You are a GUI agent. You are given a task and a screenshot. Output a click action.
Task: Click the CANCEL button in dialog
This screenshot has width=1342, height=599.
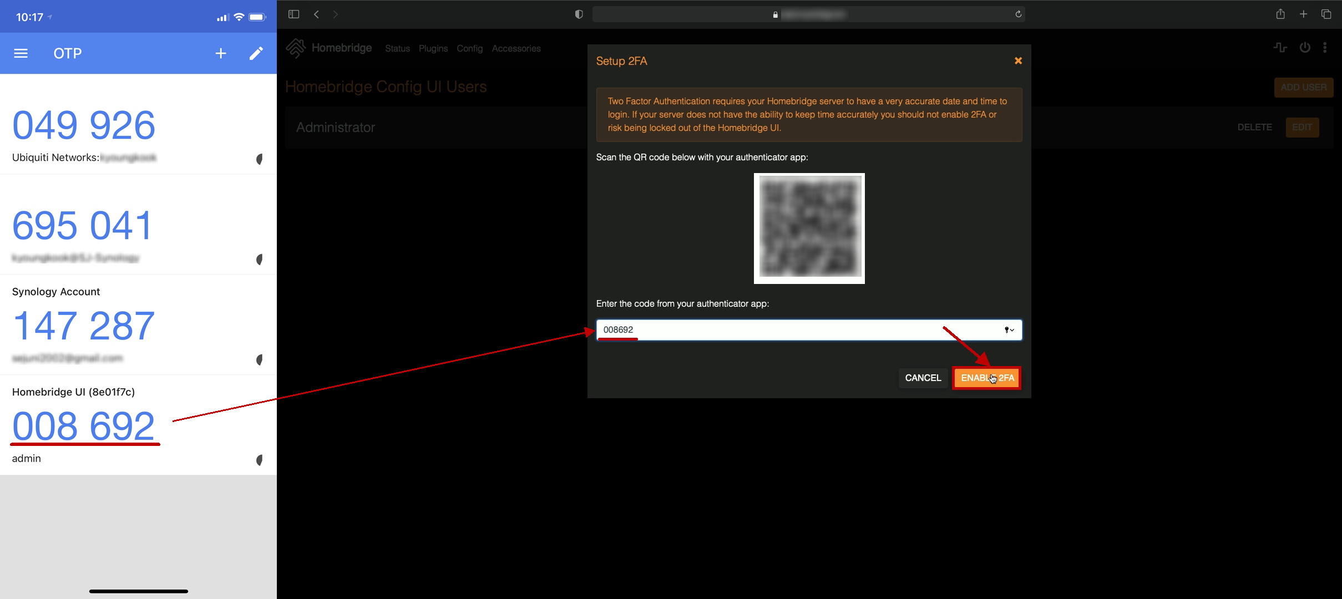923,378
